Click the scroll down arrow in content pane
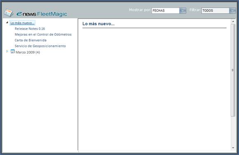The image size is (239, 155). (233, 148)
